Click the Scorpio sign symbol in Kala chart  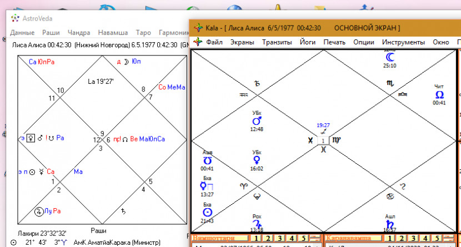pos(390,83)
